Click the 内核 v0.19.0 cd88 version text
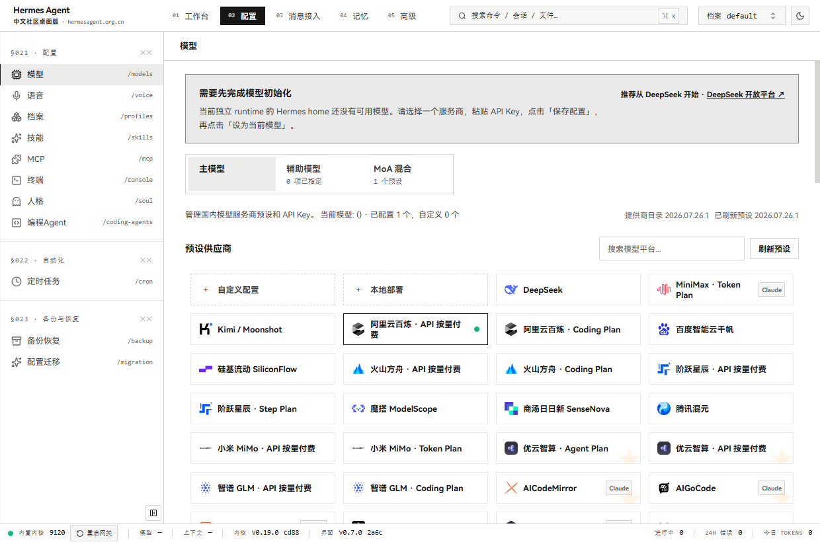Image resolution: width=820 pixels, height=542 pixels. pyautogui.click(x=266, y=533)
